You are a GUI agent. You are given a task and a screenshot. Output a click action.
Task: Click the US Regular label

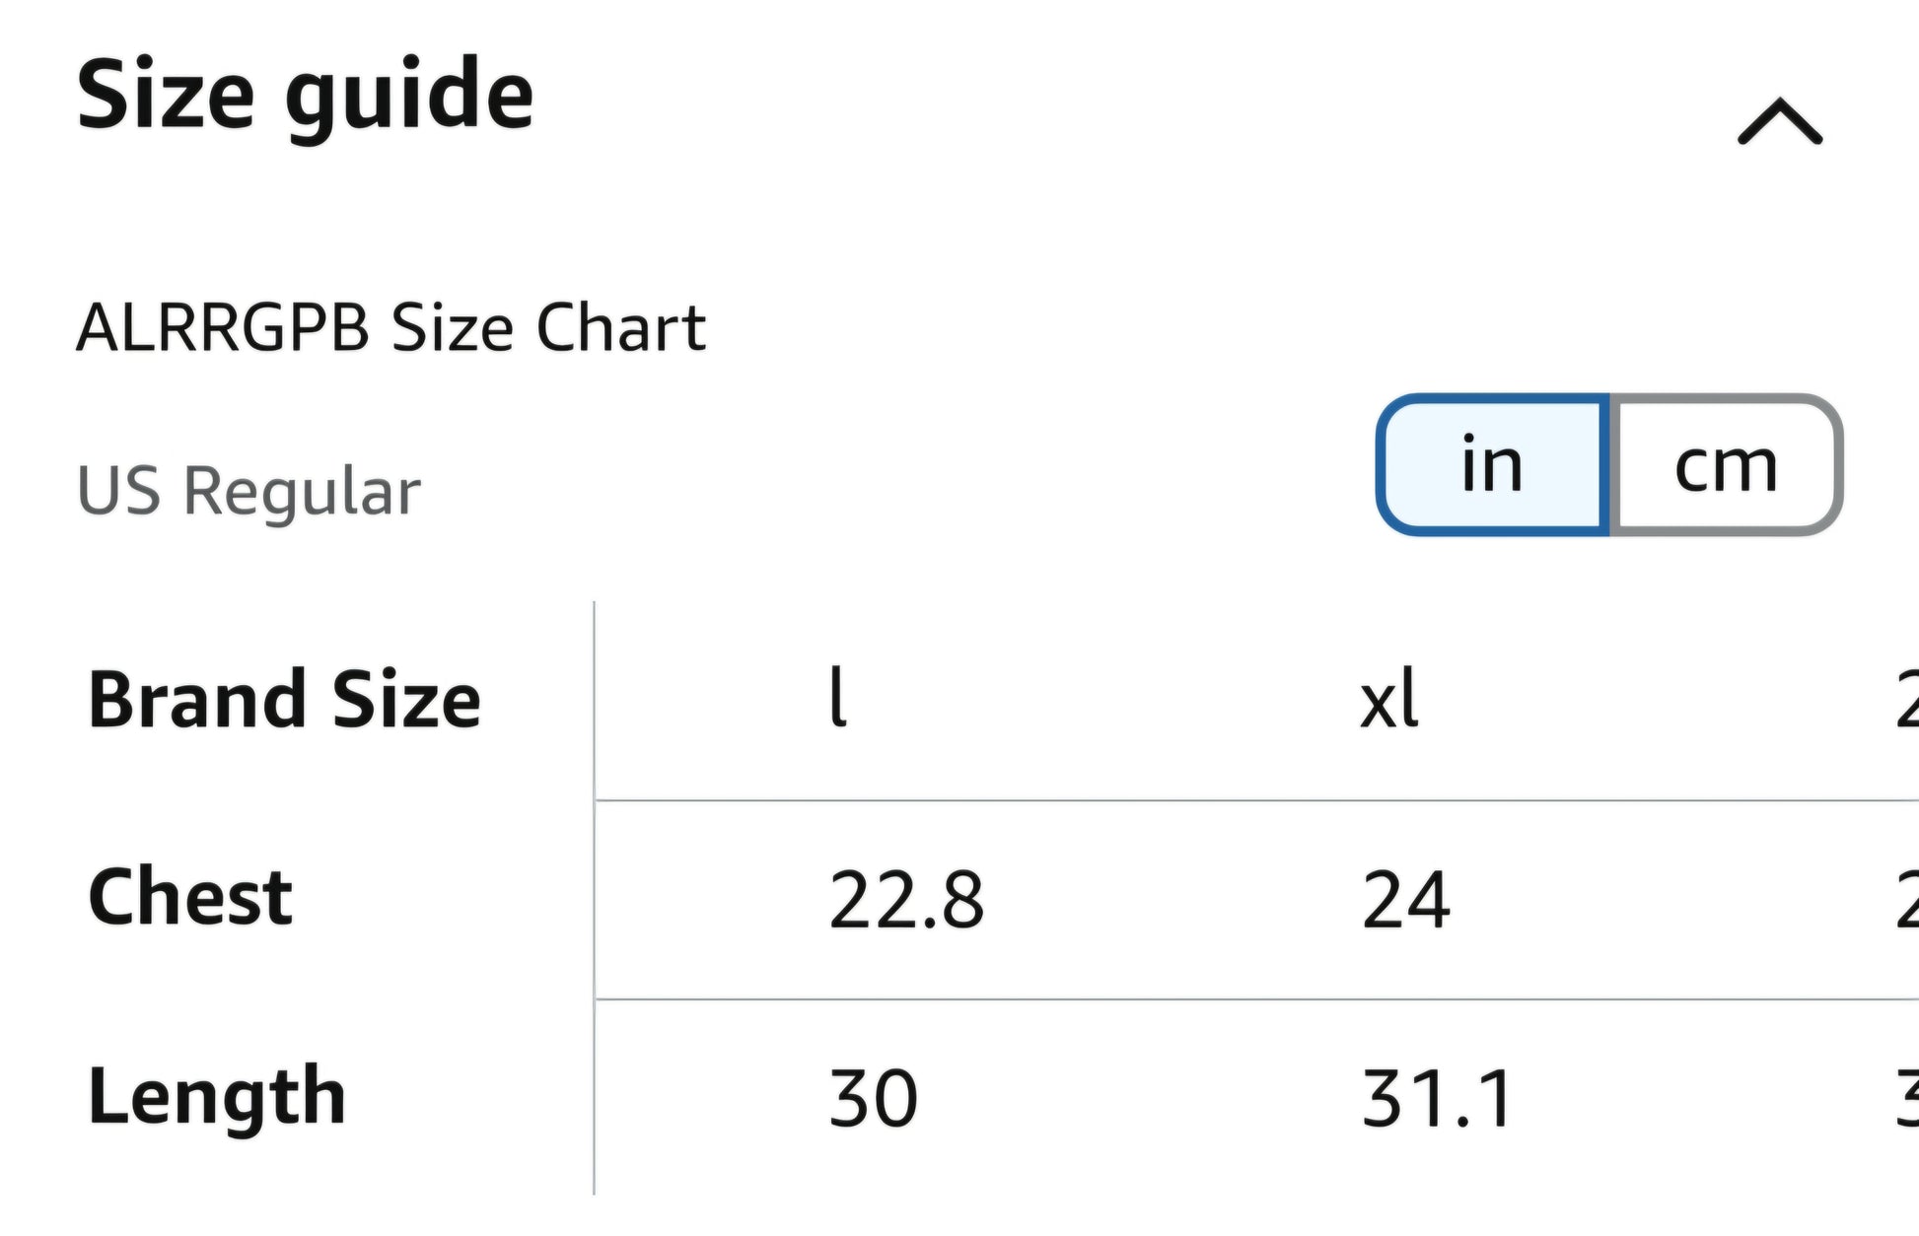[x=249, y=491]
